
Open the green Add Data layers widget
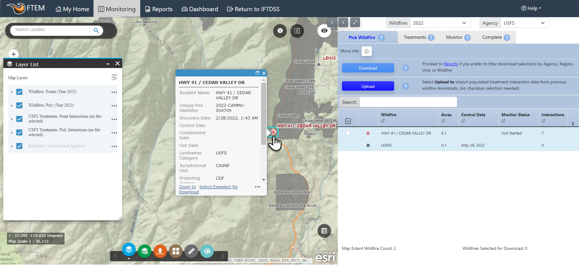144,251
